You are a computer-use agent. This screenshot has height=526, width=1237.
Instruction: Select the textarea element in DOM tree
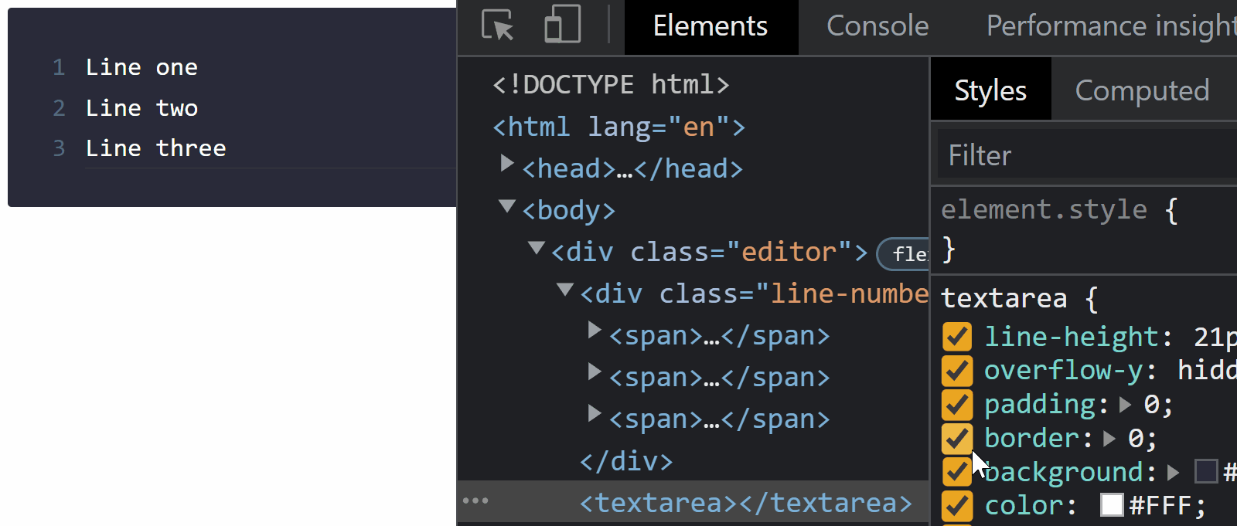click(x=745, y=503)
